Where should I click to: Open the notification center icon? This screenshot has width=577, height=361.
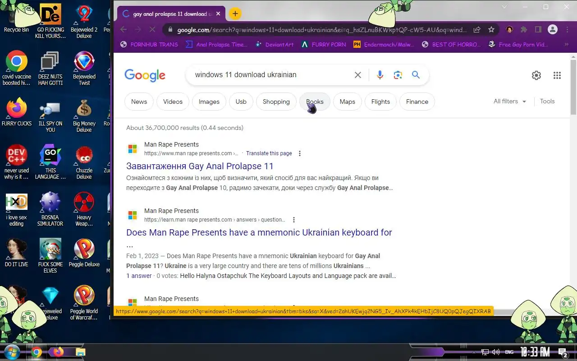coord(563,352)
